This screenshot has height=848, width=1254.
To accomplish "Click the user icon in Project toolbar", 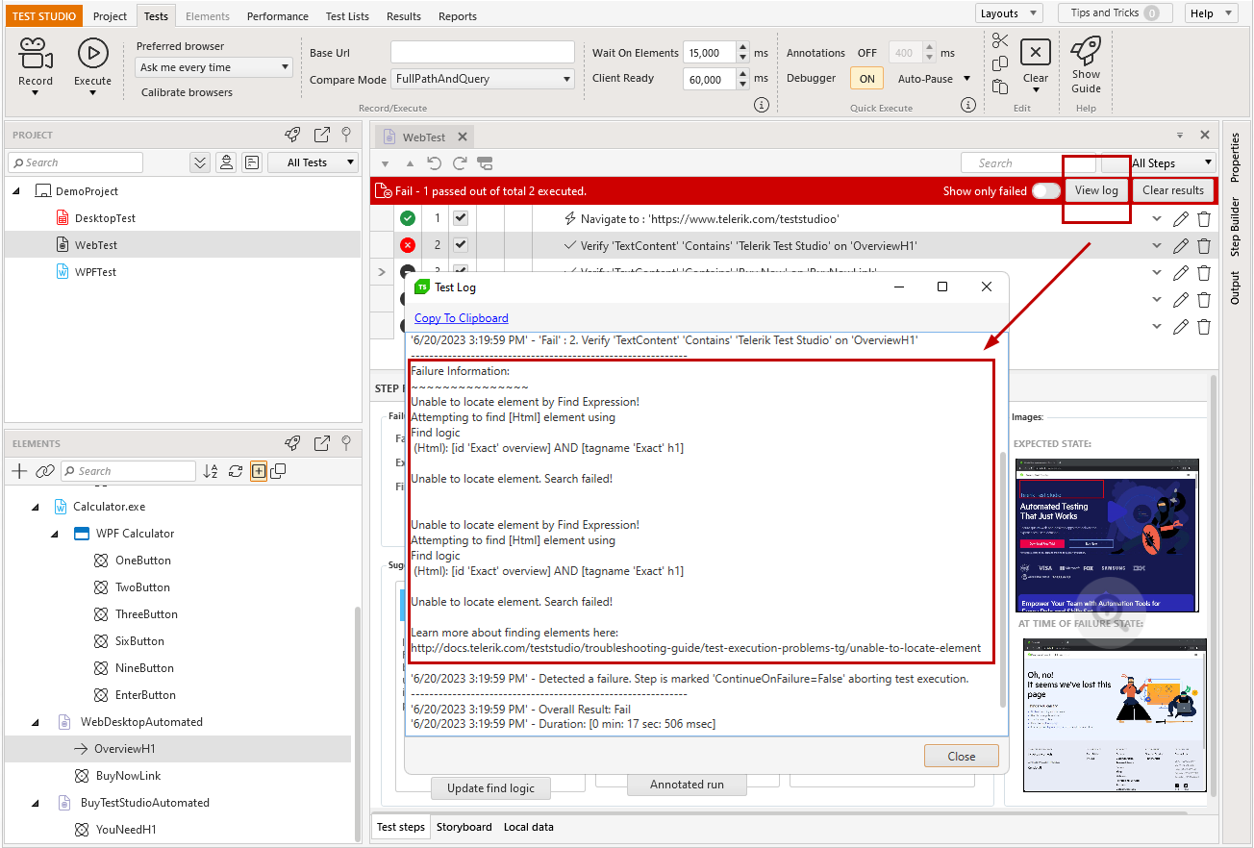I will click(x=226, y=162).
